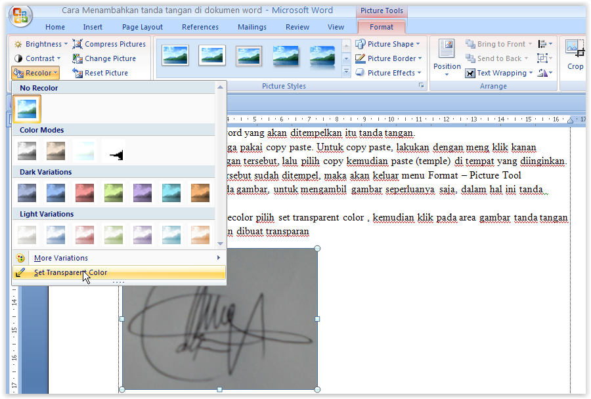Screen dimensions: 591x399
Task: Pick the green Dark Variations swatch
Action: point(114,192)
